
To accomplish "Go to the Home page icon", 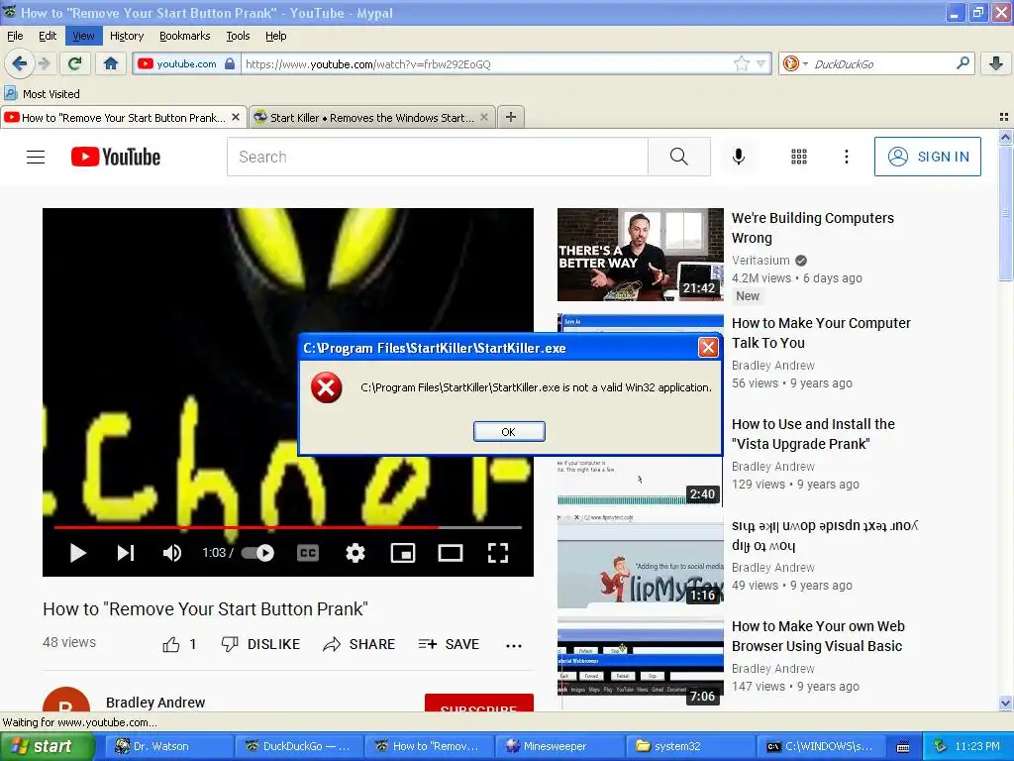I will point(111,63).
